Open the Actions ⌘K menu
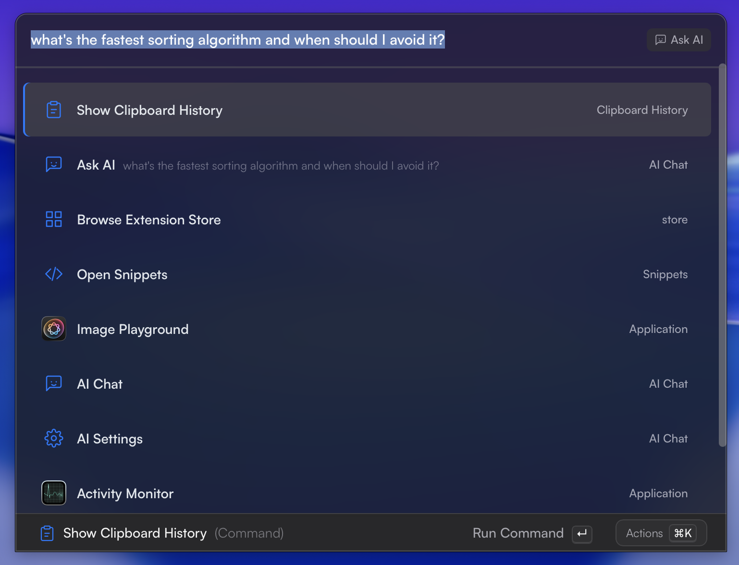The width and height of the screenshot is (739, 565). point(661,533)
